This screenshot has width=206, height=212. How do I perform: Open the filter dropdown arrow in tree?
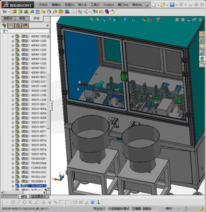(x=7, y=31)
